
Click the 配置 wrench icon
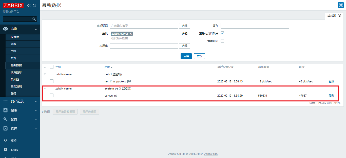pyautogui.click(x=5, y=119)
